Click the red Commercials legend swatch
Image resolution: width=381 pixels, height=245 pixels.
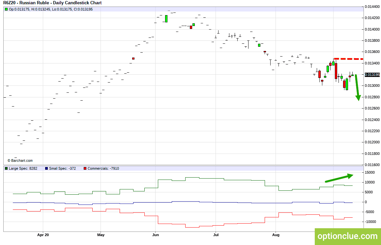[85, 168]
